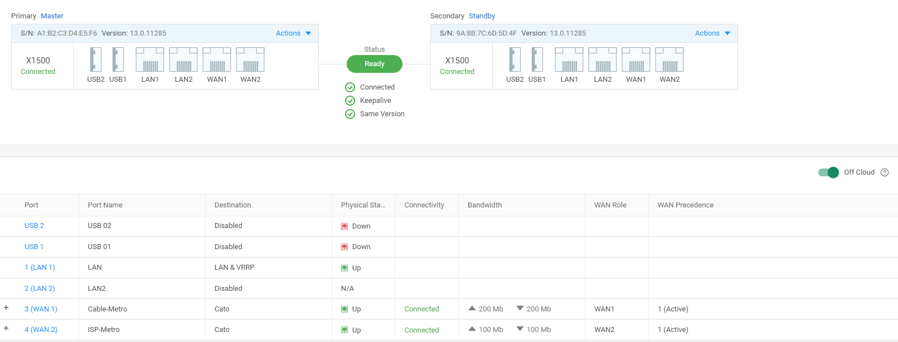The image size is (898, 342).
Task: Click the Primary socket's LAN1 port icon
Action: click(x=150, y=60)
